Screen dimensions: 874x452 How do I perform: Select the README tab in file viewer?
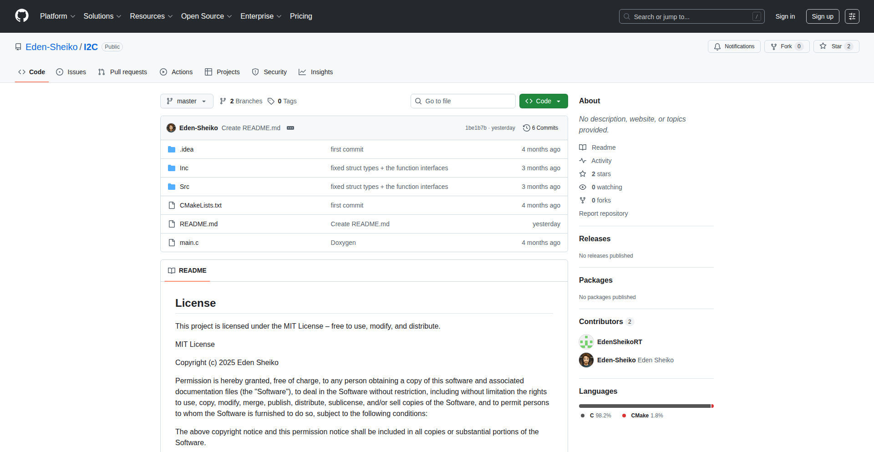187,270
